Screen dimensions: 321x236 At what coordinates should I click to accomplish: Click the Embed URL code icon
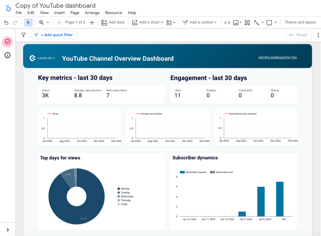point(227,22)
